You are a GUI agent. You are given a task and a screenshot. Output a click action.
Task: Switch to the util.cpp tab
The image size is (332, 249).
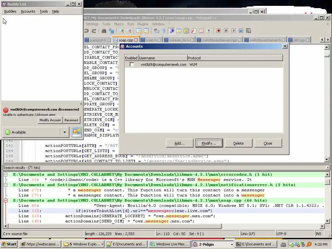[299, 40]
